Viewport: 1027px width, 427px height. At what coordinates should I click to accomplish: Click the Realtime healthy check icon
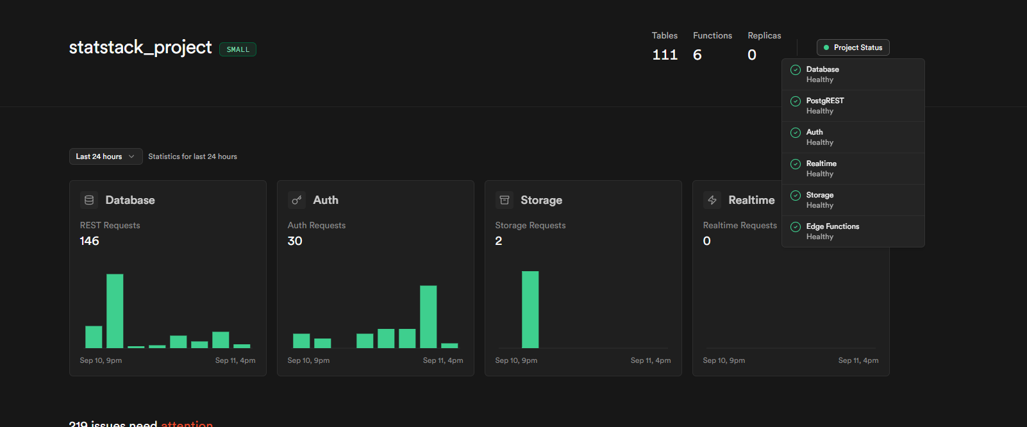tap(796, 164)
